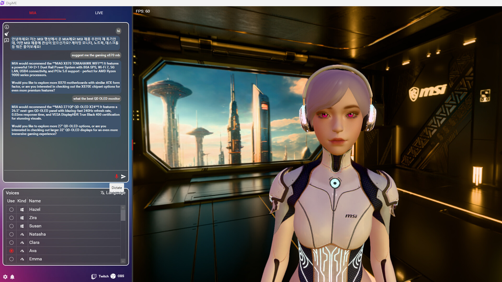Connect to Twitch via its icon
Image resolution: width=502 pixels, height=282 pixels.
coord(94,276)
